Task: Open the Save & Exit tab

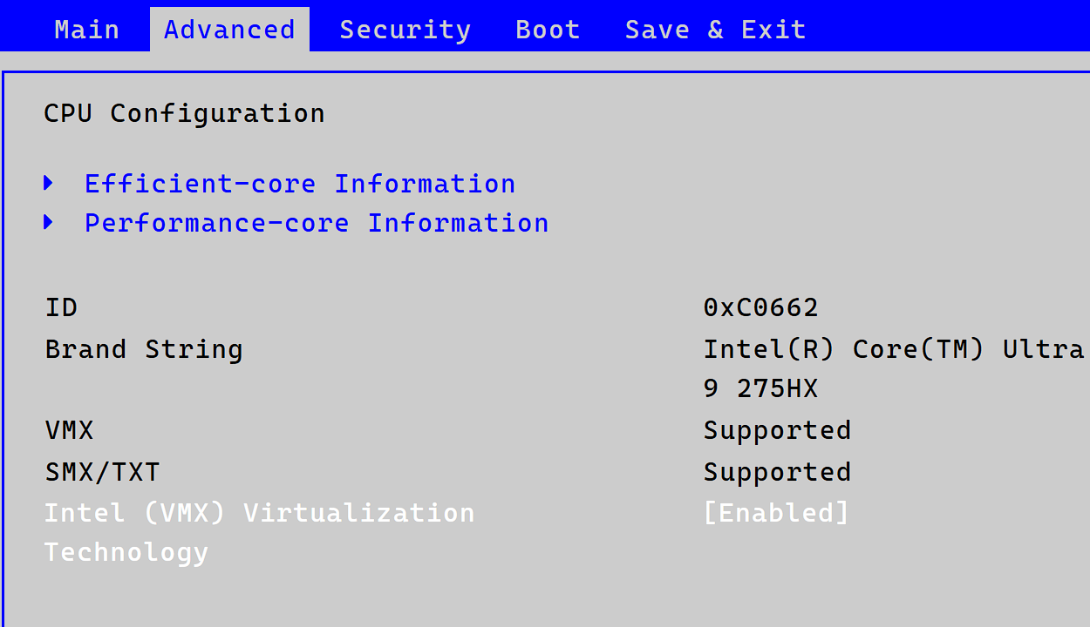Action: [x=715, y=30]
